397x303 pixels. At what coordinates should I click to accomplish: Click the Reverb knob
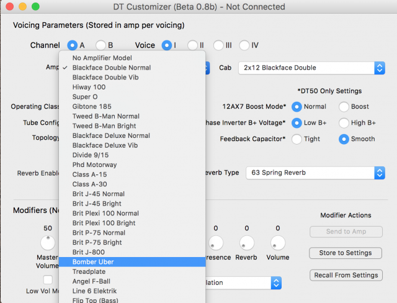(x=247, y=243)
